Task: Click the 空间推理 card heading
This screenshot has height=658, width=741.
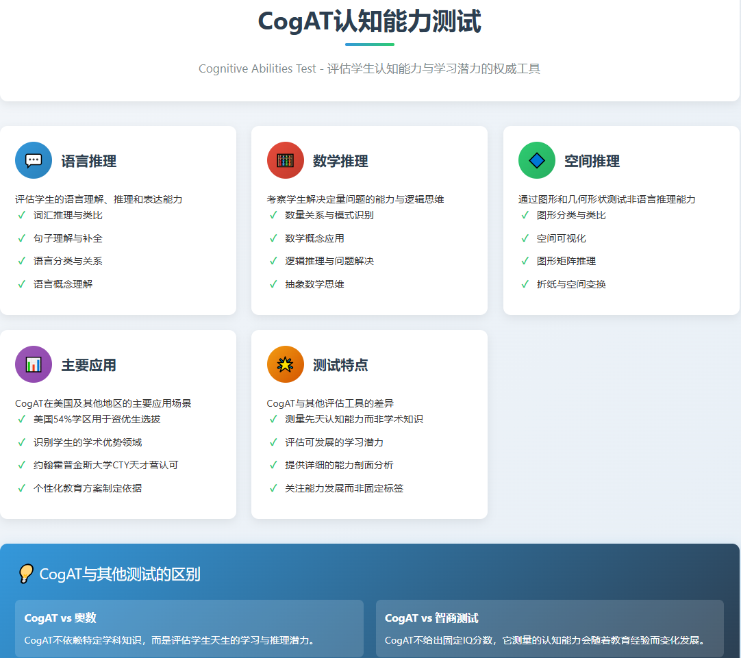Action: [592, 161]
